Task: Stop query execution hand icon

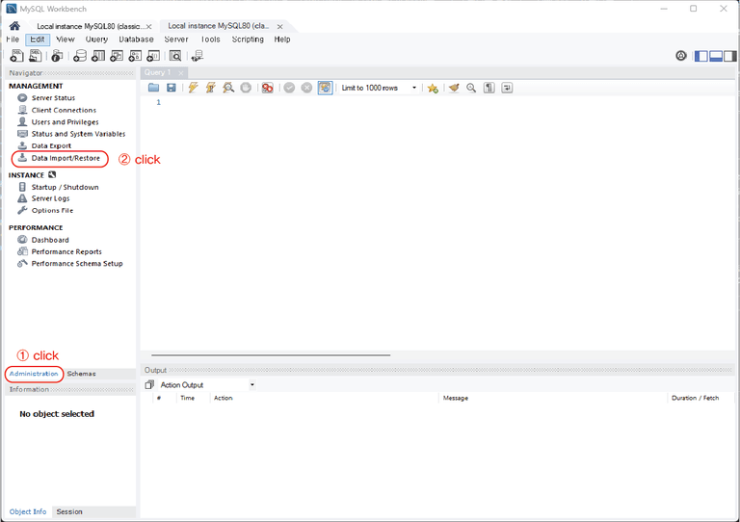Action: (x=246, y=88)
